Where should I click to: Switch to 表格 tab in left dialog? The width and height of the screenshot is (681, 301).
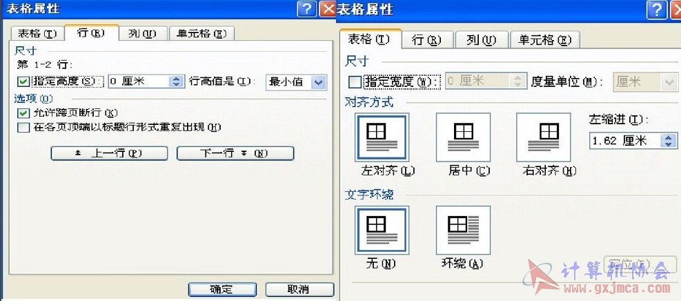[37, 34]
